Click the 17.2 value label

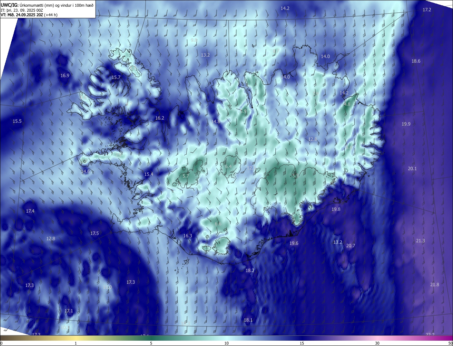427,10
